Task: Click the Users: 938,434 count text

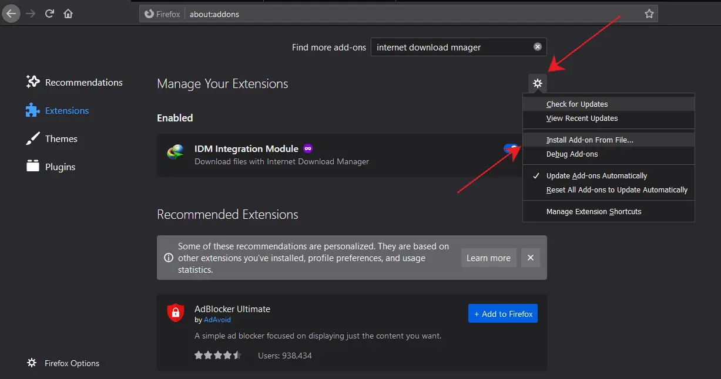Action: 285,356
